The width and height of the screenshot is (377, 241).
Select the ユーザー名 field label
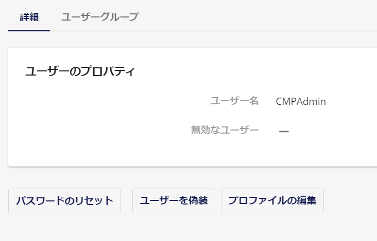[234, 101]
